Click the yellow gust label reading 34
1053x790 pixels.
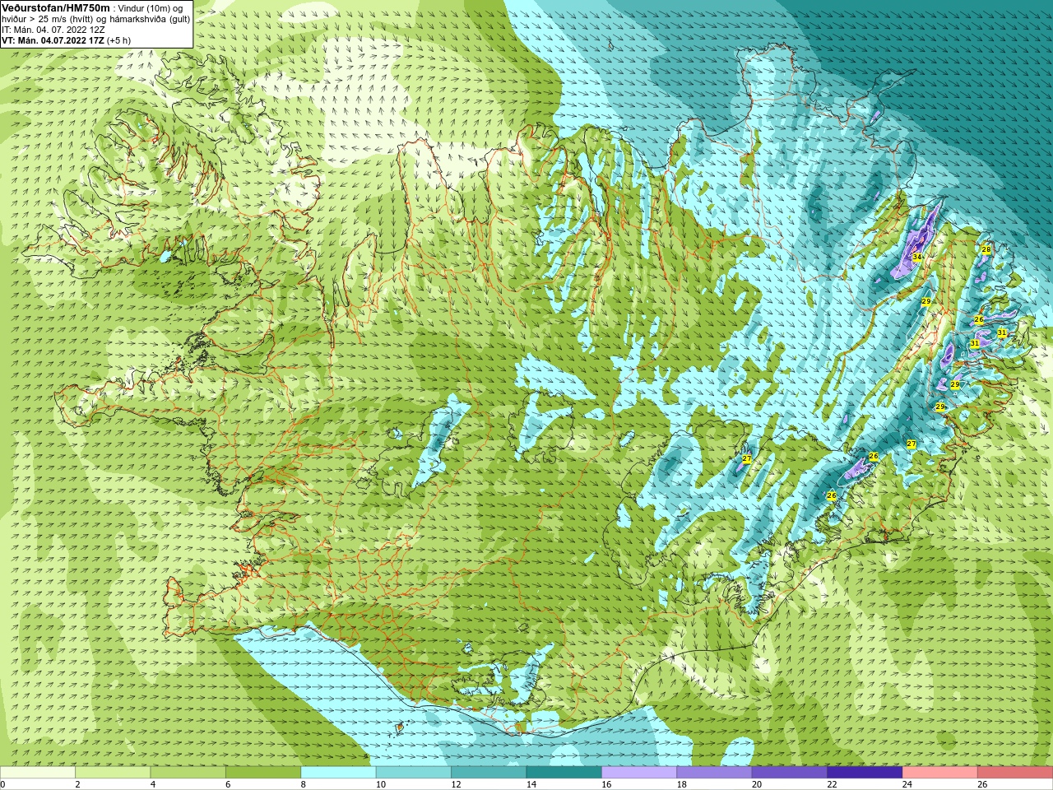[916, 258]
